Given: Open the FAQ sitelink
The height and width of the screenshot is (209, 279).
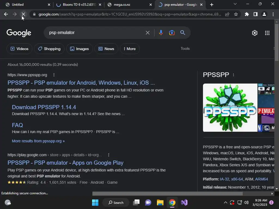Looking at the screenshot, I should pyautogui.click(x=17, y=125).
